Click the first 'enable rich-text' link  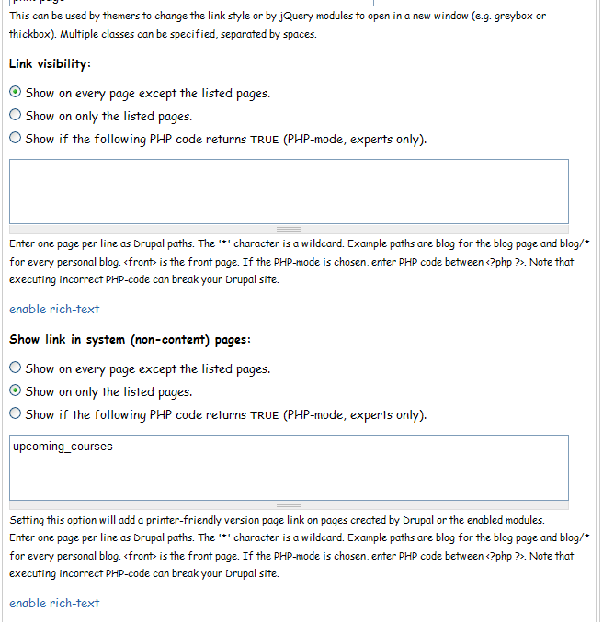[54, 309]
